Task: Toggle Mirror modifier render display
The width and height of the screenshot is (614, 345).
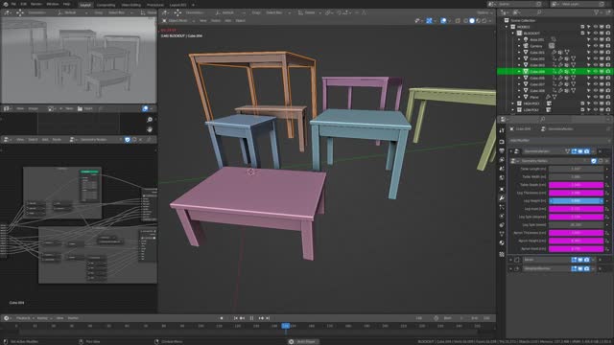Action: coord(586,260)
